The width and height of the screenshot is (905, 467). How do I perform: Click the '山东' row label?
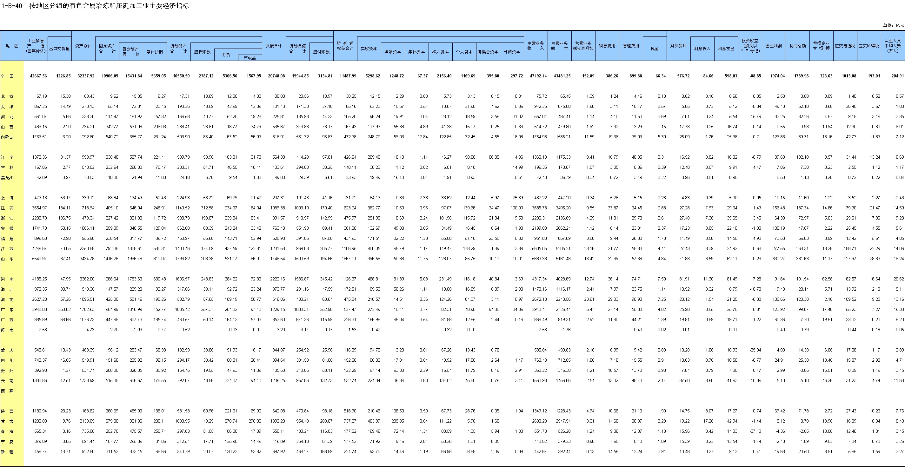(x=7, y=259)
